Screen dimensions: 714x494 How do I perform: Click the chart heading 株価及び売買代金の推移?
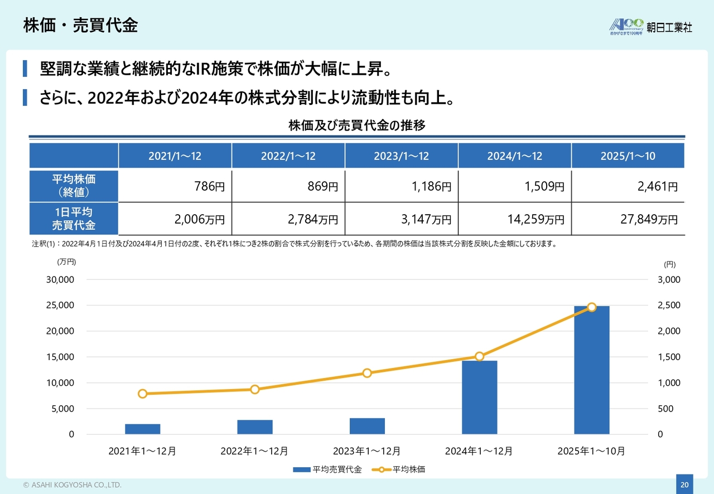coord(357,125)
